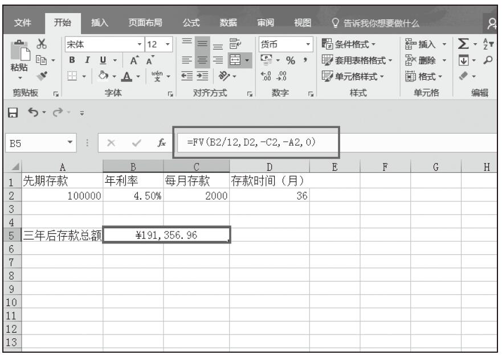
Task: Click the 条件格式 button
Action: (352, 44)
